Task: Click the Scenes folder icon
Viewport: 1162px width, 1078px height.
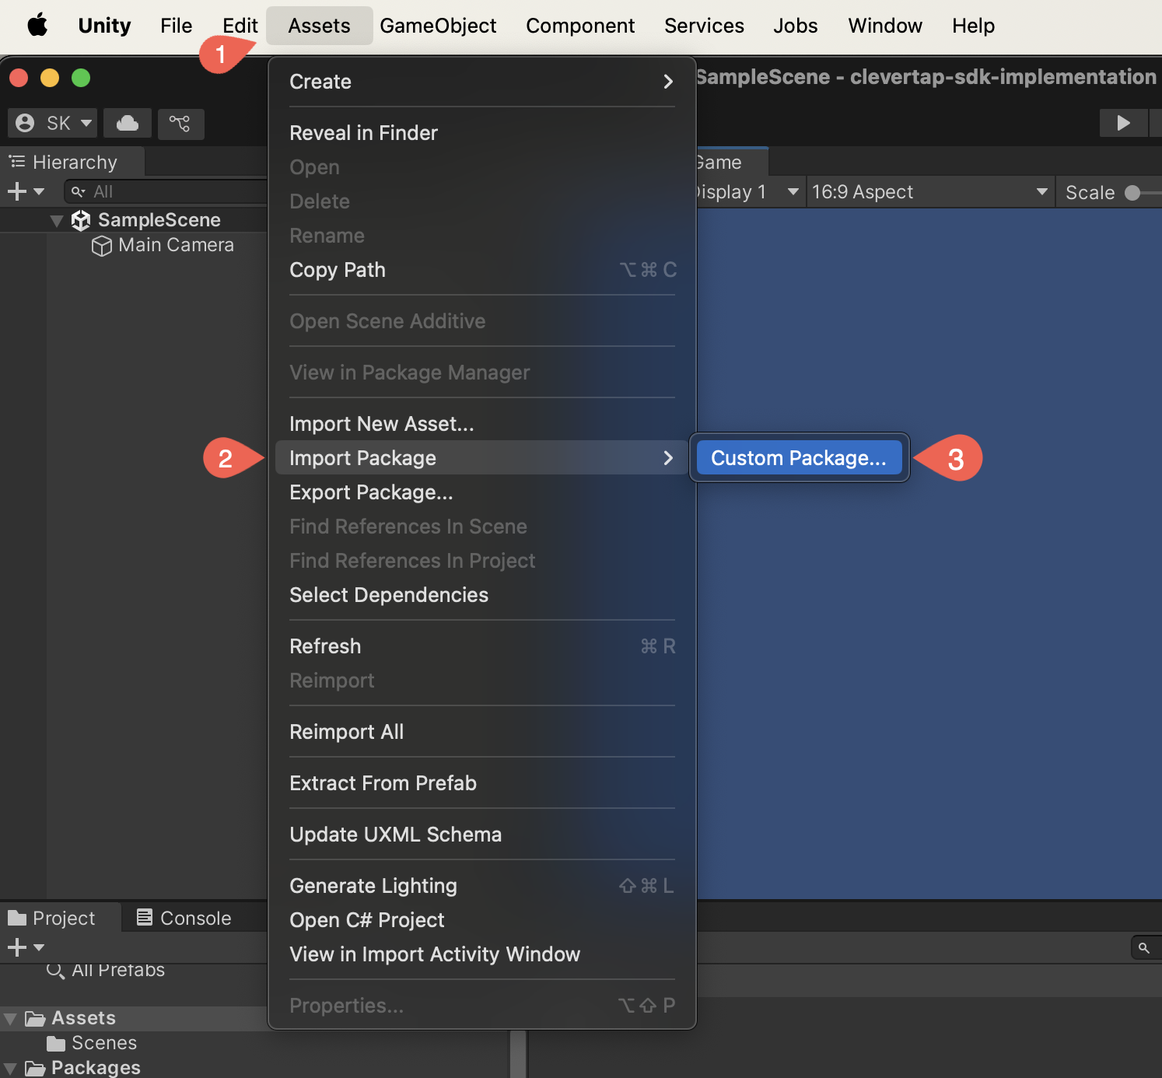Action: coord(56,1043)
